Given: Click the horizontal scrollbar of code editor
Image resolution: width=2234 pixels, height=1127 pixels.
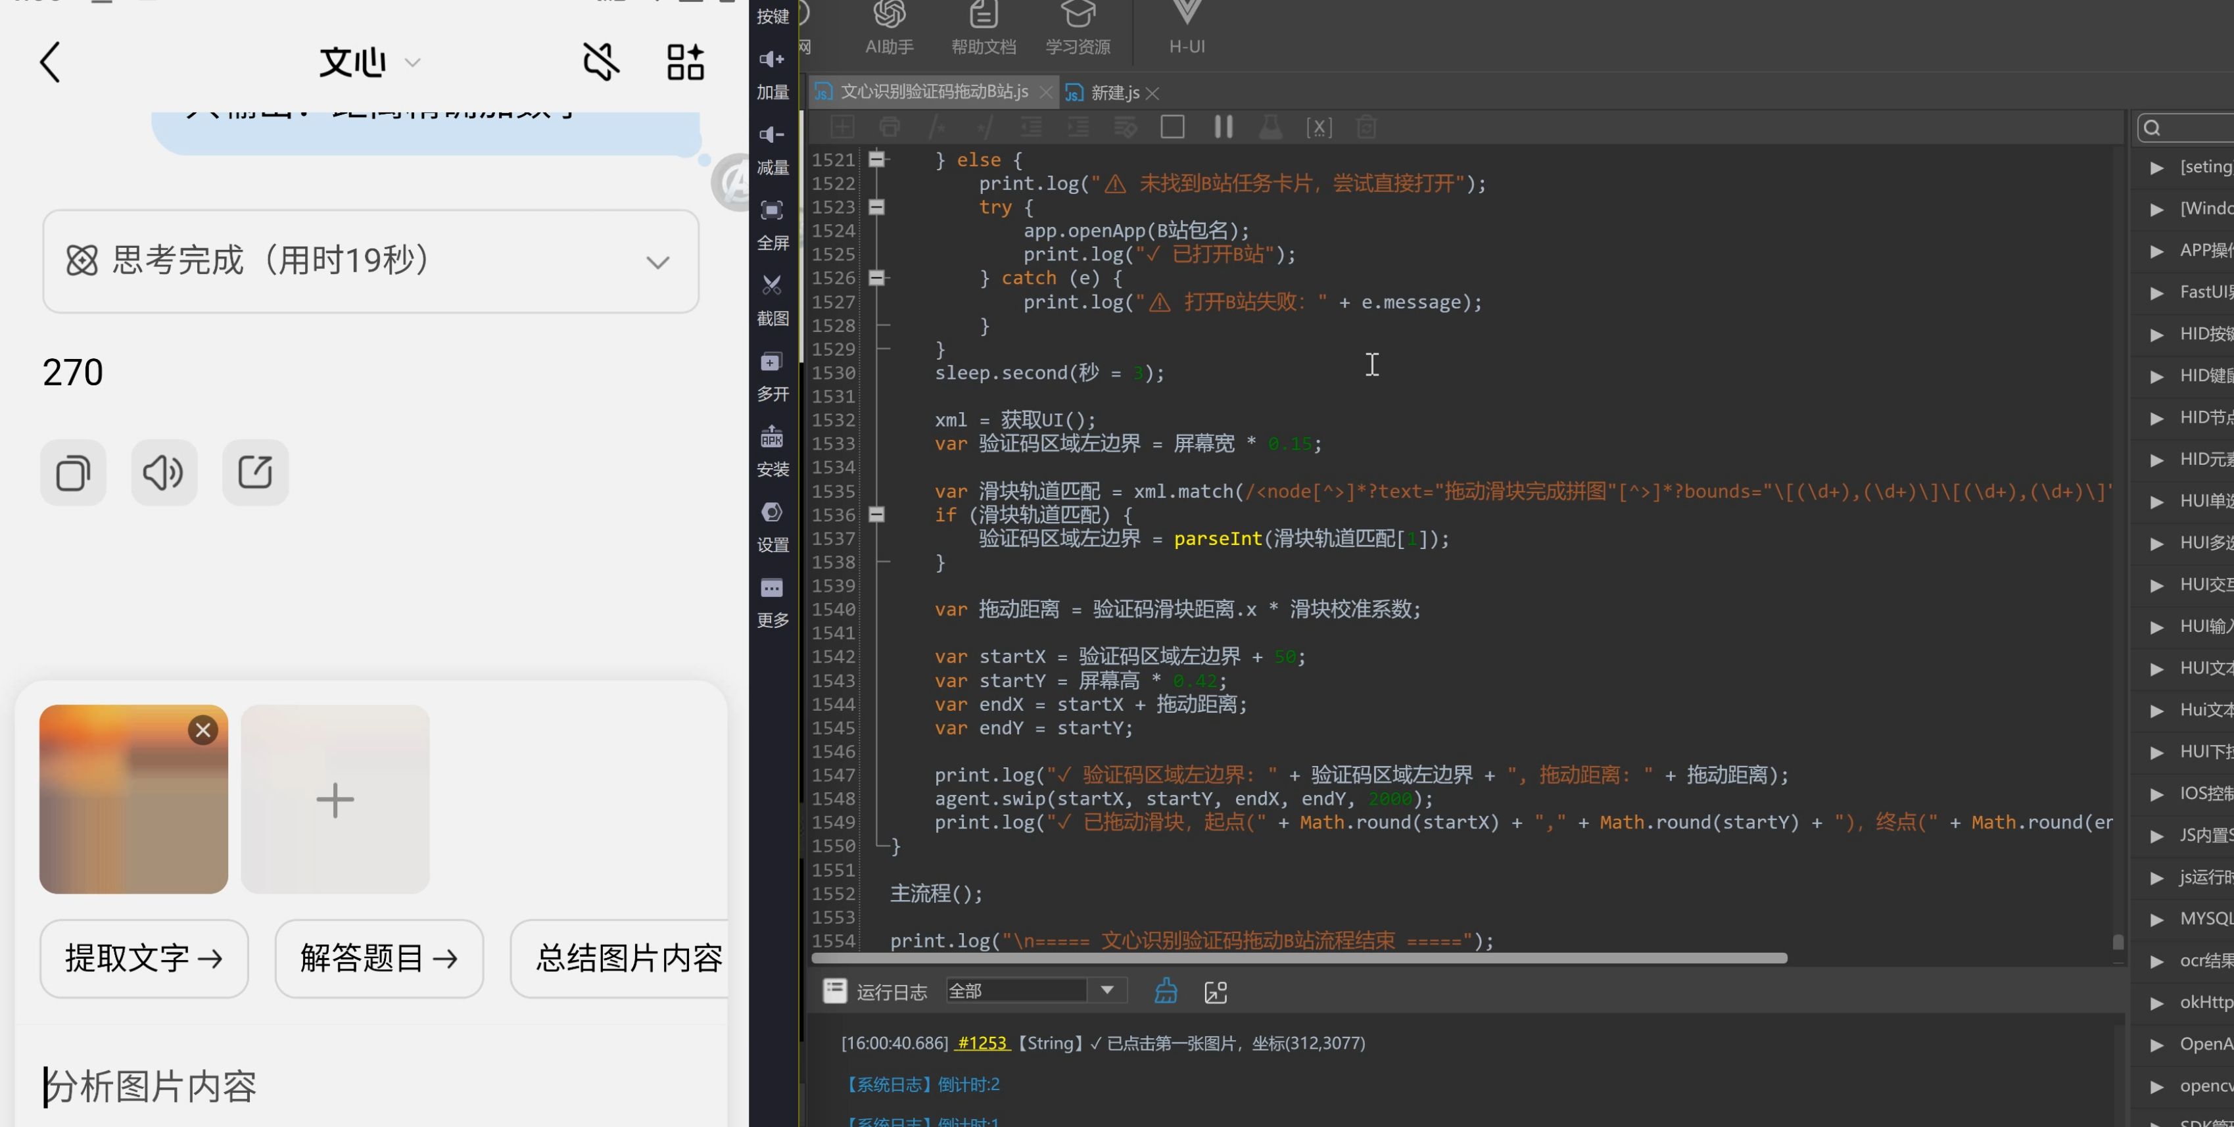Looking at the screenshot, I should coord(1299,959).
